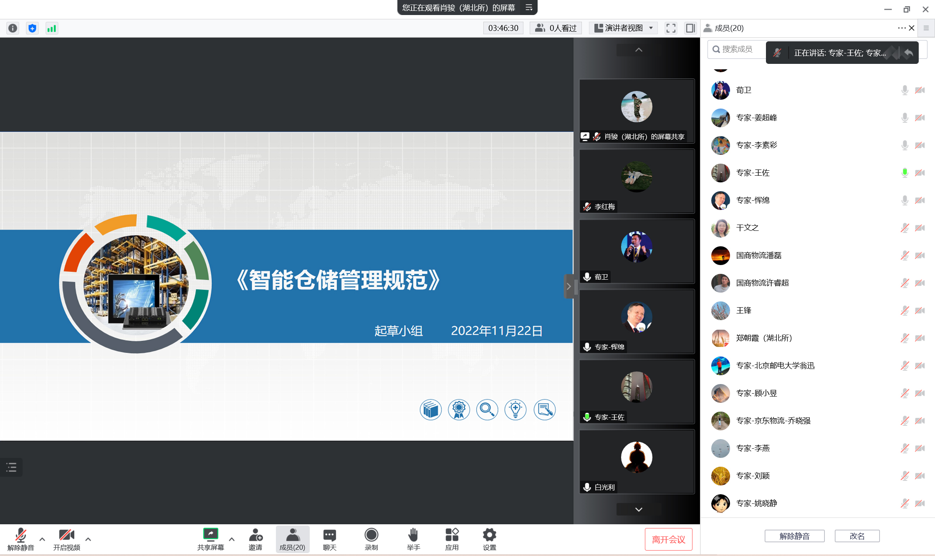Screen dimensions: 935x556
Task: Open the meeting info icon
Action: point(13,28)
